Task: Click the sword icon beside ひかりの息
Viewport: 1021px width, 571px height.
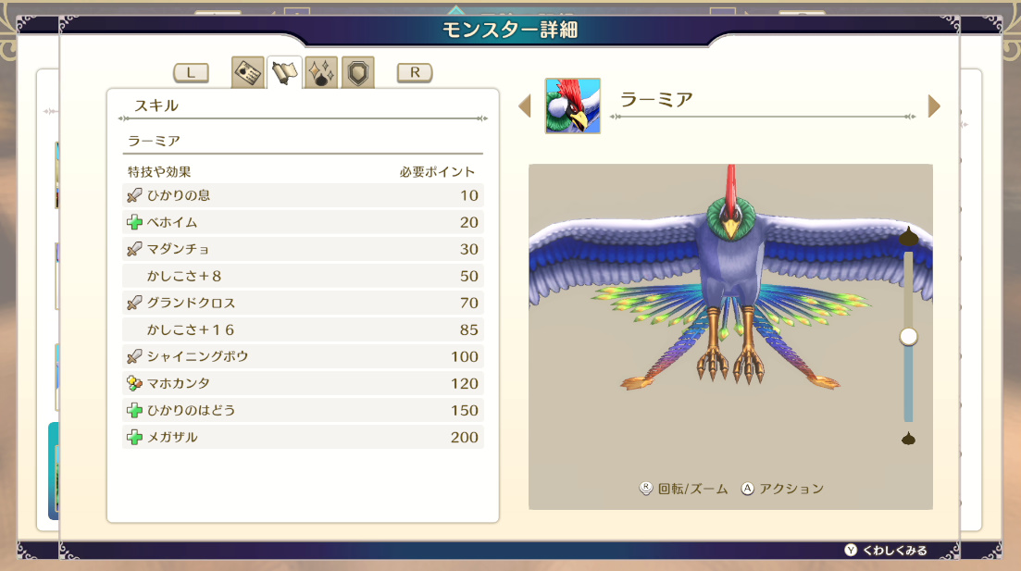Action: 134,195
